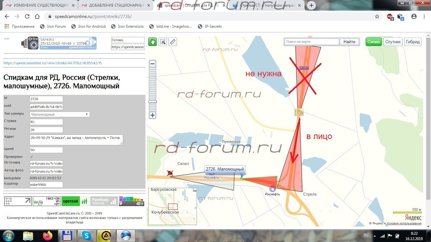The image size is (431, 242).
Task: Click the map zoom level slider handle
Action: click(x=152, y=101)
